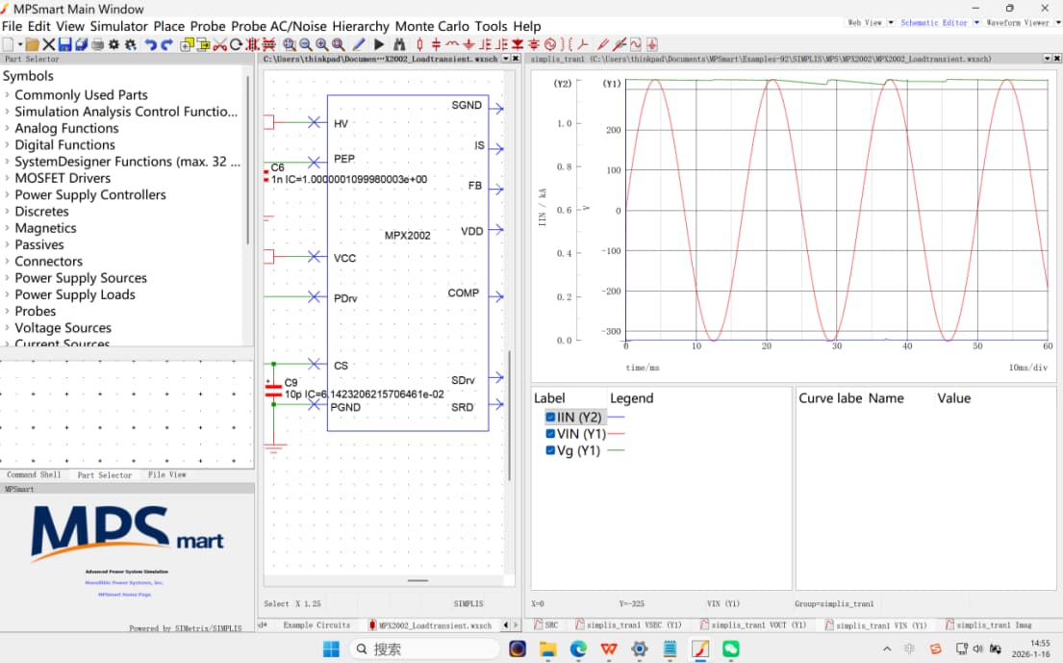Open the Schematic Editor dropdown arrow

[x=976, y=22]
